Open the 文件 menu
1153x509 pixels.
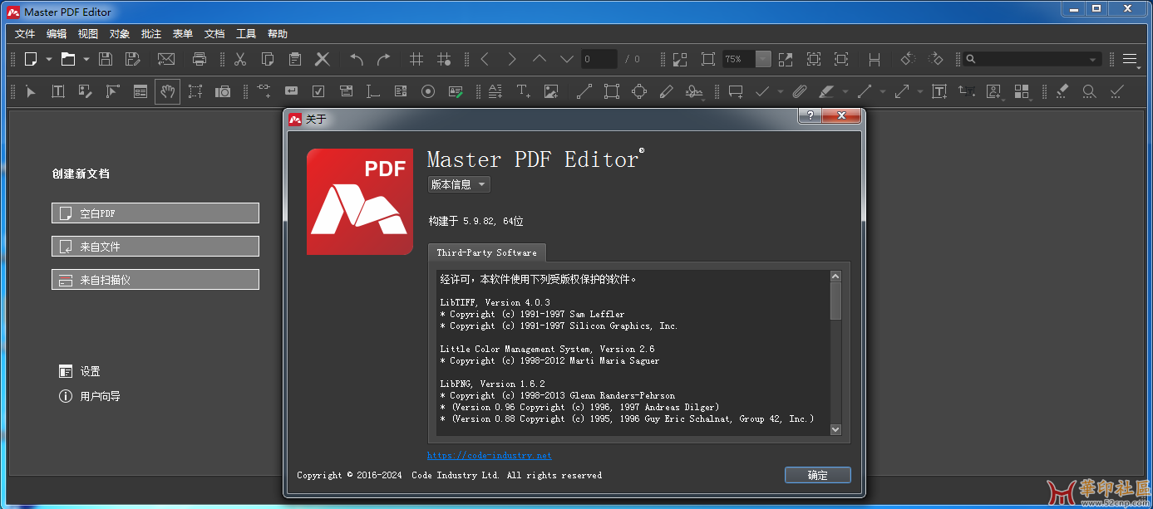[25, 34]
